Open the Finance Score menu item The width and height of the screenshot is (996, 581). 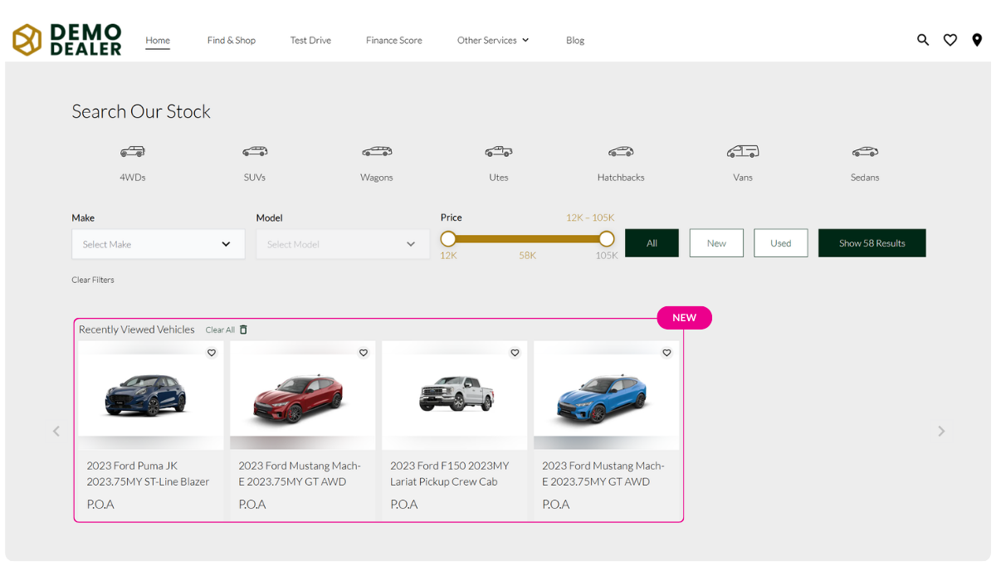pyautogui.click(x=393, y=40)
